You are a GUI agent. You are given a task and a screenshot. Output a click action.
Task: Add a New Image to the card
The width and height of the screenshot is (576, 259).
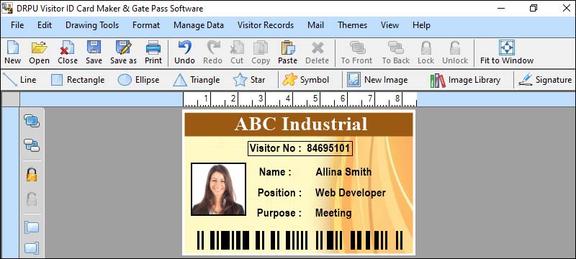click(x=377, y=80)
